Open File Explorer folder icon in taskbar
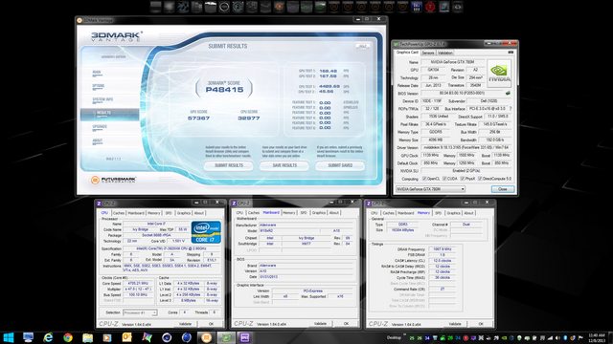This screenshot has height=344, width=613. (x=87, y=337)
